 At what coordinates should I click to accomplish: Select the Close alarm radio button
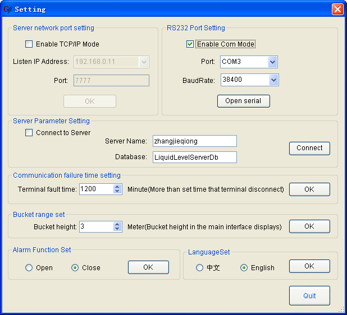[x=75, y=268]
